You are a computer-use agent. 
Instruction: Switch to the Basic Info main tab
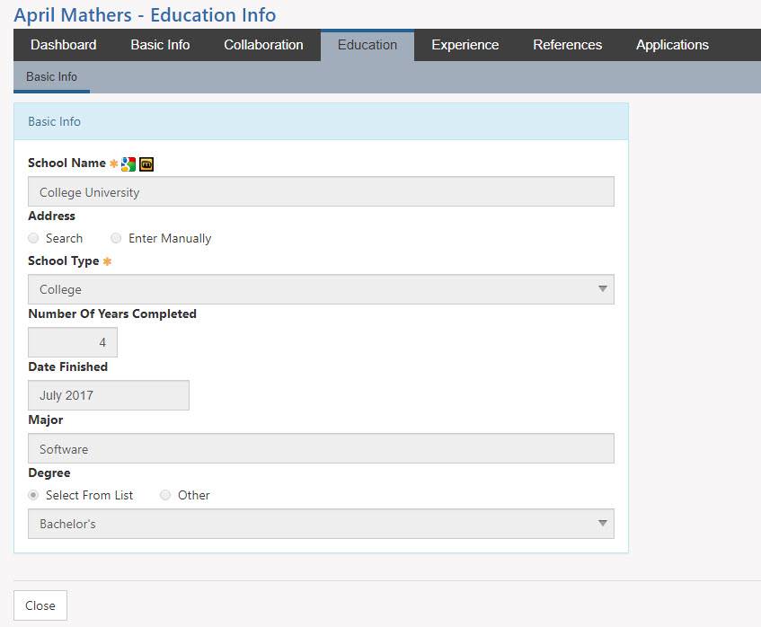(160, 45)
